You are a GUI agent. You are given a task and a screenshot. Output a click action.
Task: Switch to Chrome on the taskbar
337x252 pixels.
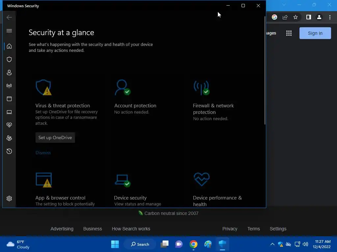pos(194,244)
